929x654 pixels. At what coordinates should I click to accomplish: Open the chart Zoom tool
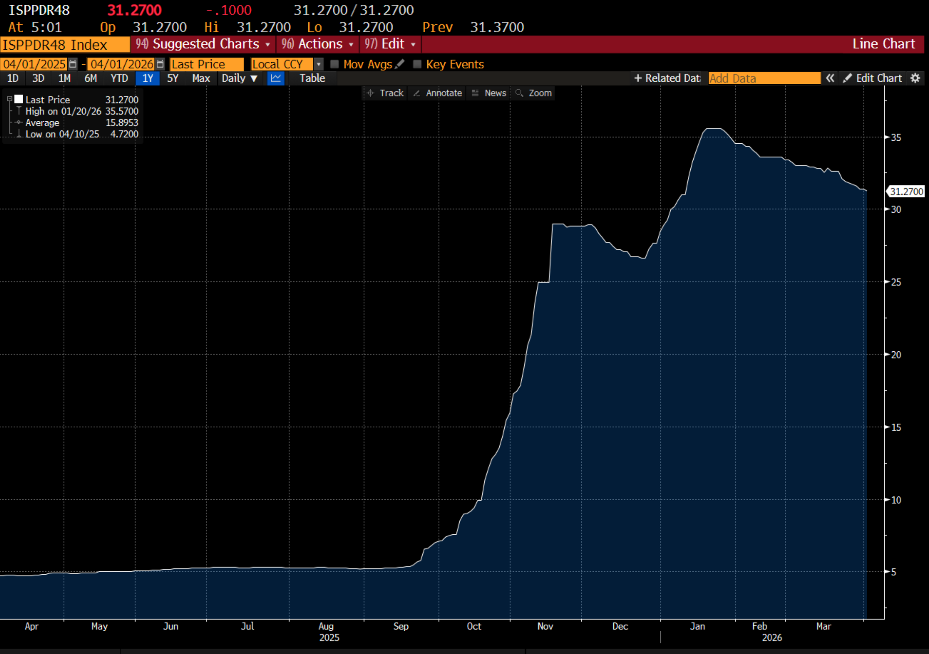(534, 93)
